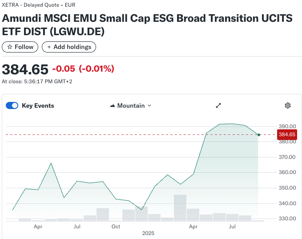Click the plus icon beside Add holdings
Viewport: 302px width, 239px height.
click(49, 47)
